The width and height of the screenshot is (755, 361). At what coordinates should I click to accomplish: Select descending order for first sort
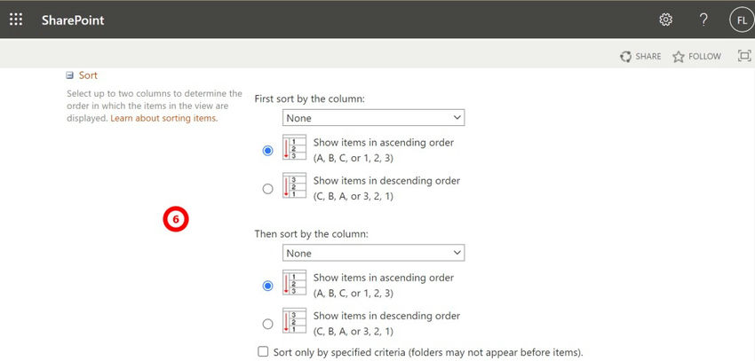(x=268, y=188)
